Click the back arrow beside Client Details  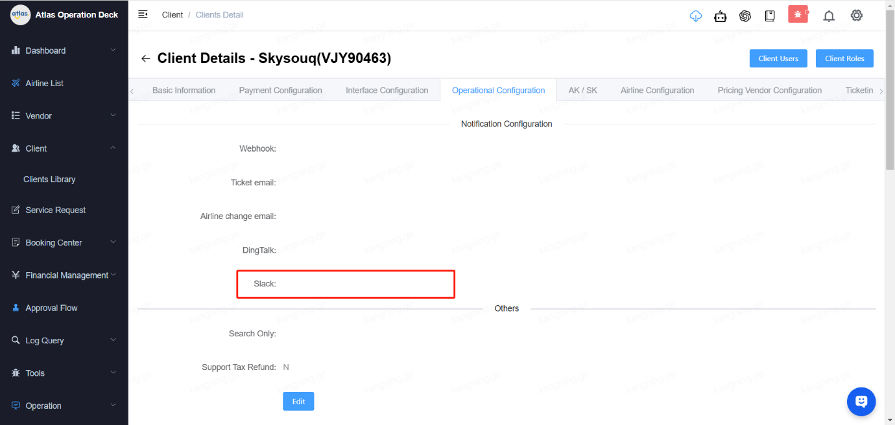click(x=145, y=59)
